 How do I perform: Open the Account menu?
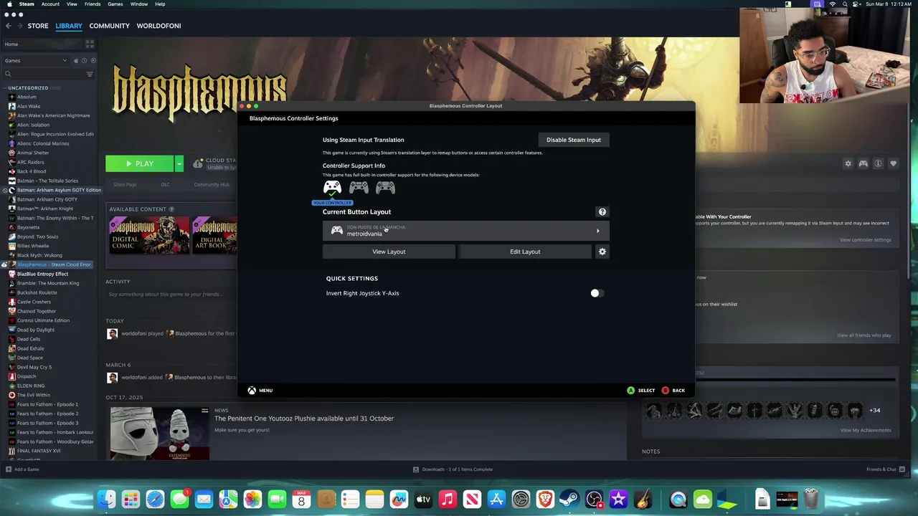click(x=50, y=4)
